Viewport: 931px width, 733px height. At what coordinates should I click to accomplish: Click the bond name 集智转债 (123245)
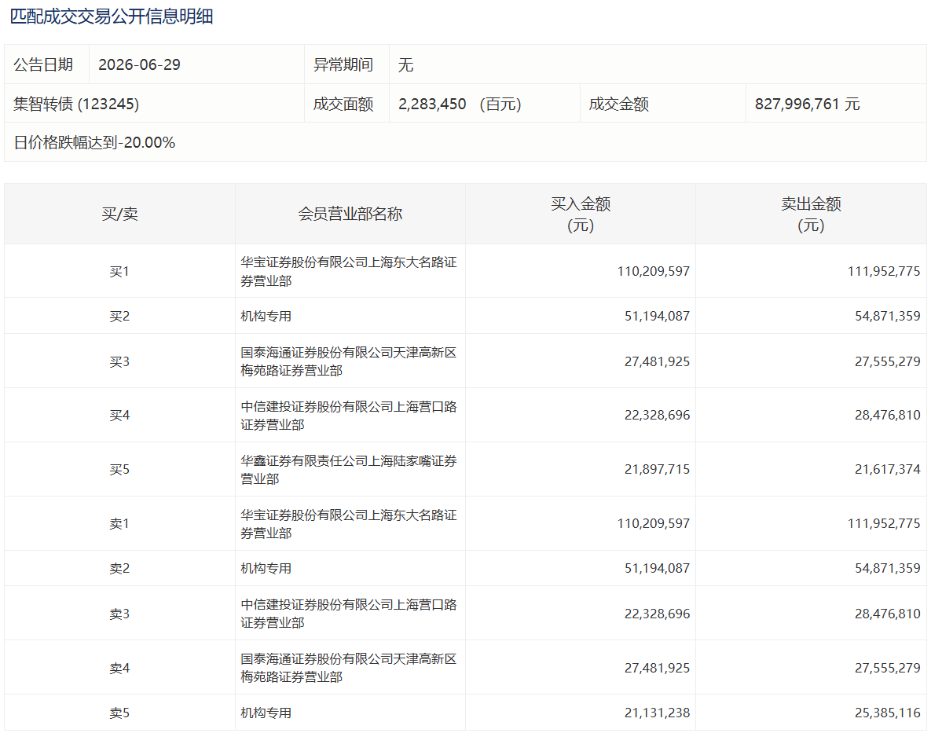pos(76,104)
